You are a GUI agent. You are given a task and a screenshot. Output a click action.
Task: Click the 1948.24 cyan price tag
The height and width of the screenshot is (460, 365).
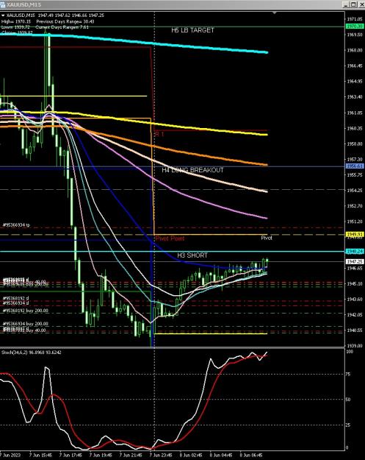[355, 252]
